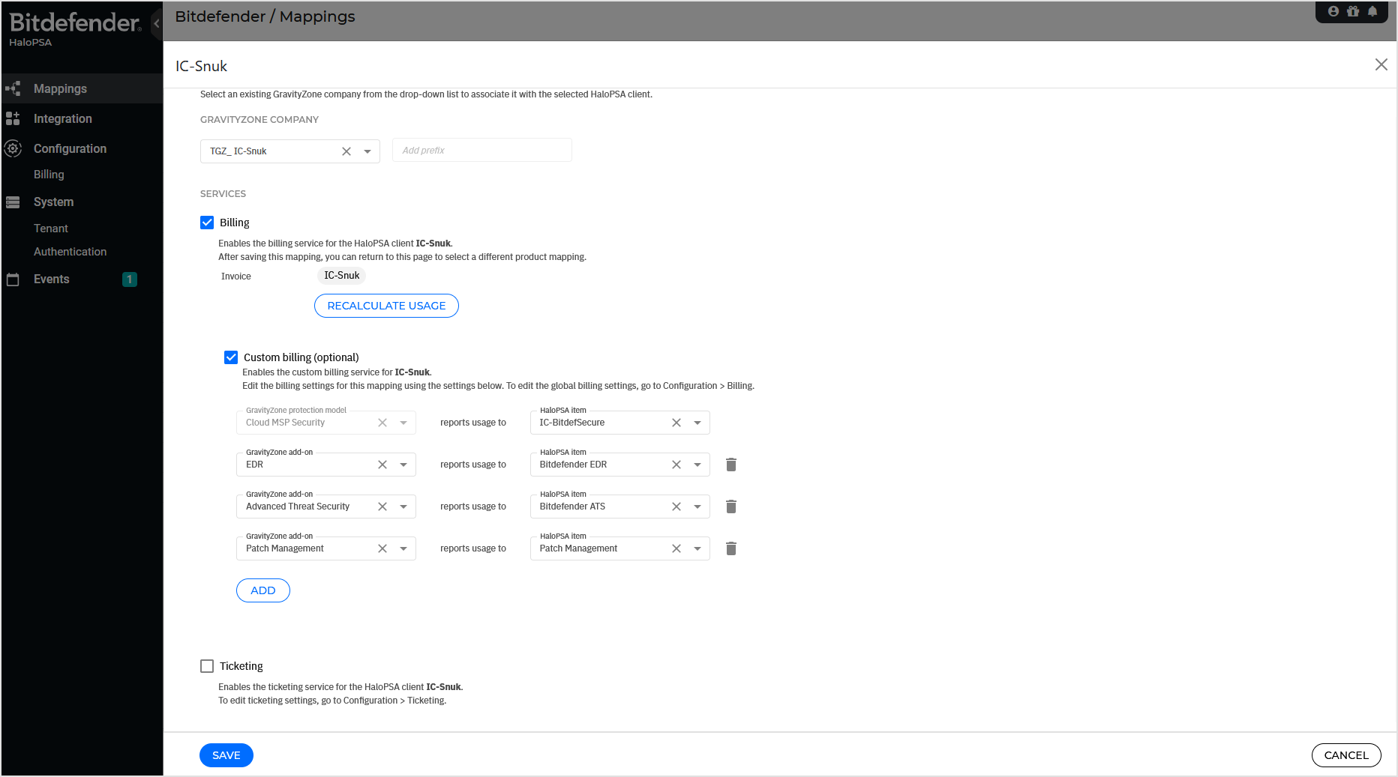Click the Add prefix input field
The image size is (1398, 777).
coord(481,151)
